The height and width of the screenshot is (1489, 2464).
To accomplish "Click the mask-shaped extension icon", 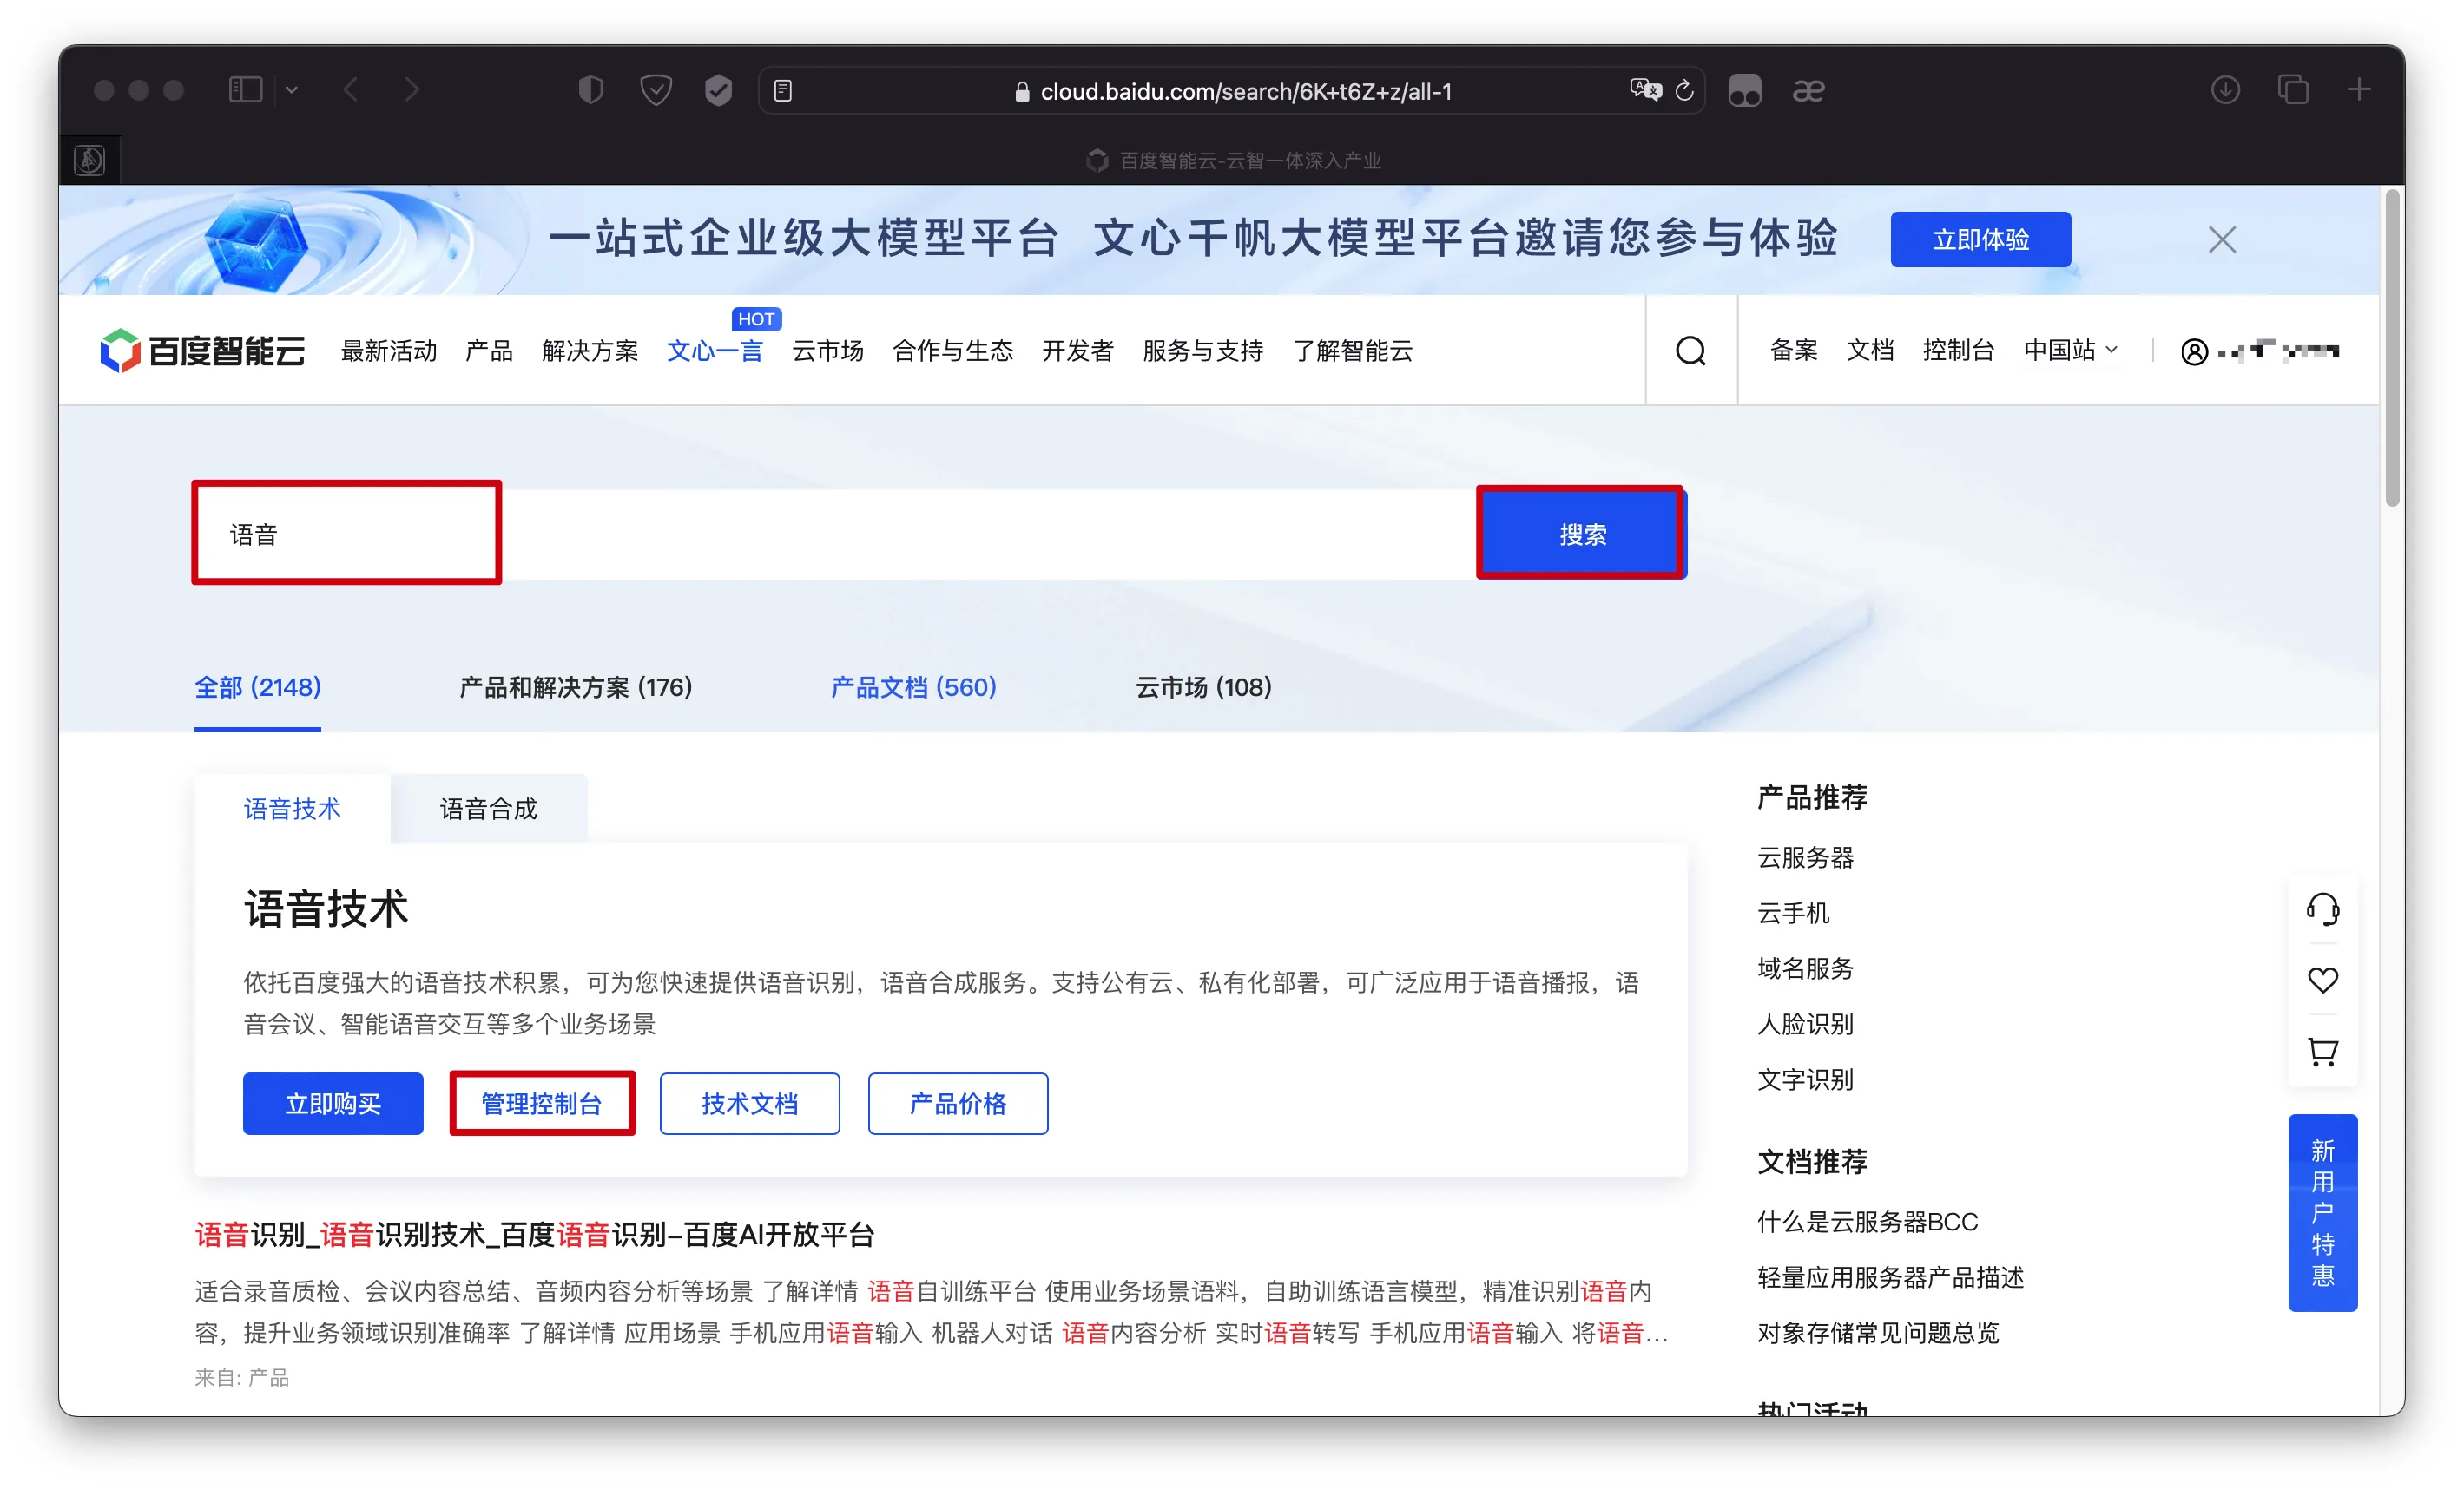I will click(1745, 91).
